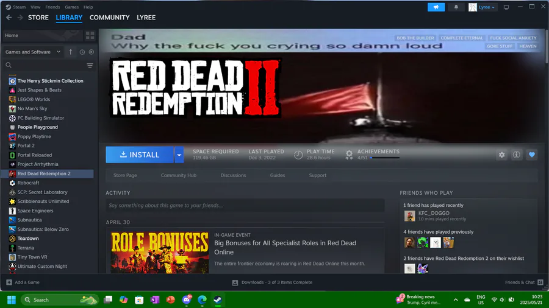Open the Guides link
This screenshot has height=308, width=549.
coord(278,175)
